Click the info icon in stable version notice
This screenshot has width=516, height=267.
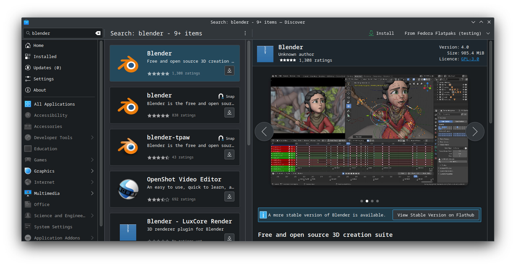click(x=263, y=215)
